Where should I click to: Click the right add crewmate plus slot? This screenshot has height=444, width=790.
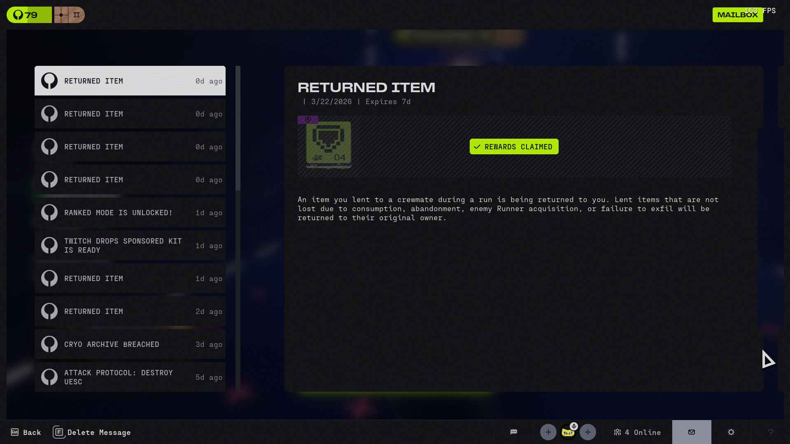pos(587,432)
